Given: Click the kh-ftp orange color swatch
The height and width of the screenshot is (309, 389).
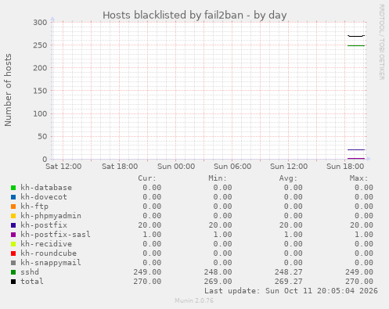Looking at the screenshot, I should [x=13, y=207].
